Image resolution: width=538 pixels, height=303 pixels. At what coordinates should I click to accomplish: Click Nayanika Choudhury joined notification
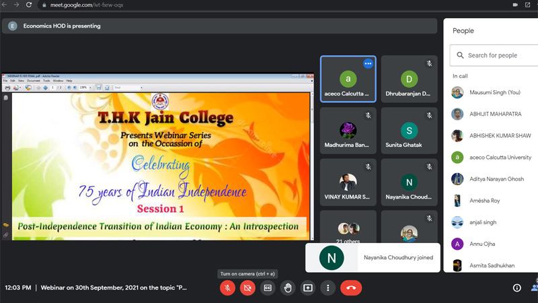(373, 258)
